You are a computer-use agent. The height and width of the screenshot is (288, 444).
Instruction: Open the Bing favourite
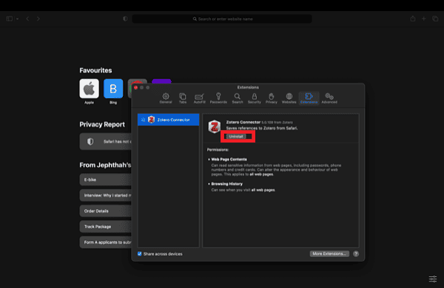pos(113,89)
